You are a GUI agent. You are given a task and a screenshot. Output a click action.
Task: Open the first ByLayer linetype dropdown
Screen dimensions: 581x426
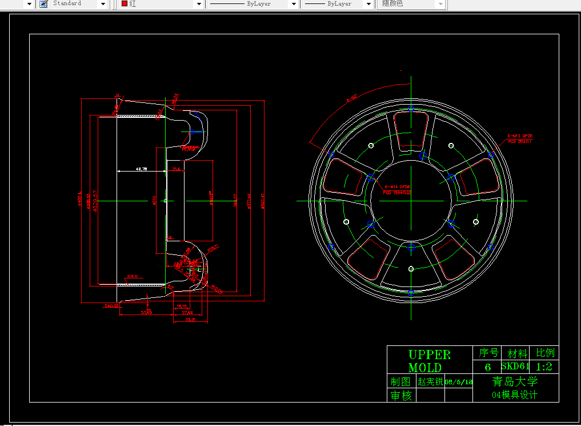pyautogui.click(x=294, y=4)
